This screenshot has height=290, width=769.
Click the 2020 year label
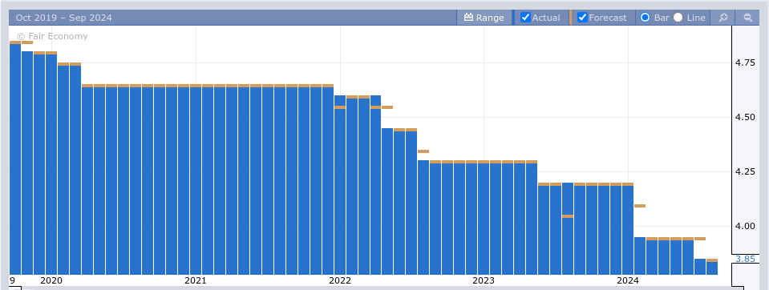(x=51, y=280)
